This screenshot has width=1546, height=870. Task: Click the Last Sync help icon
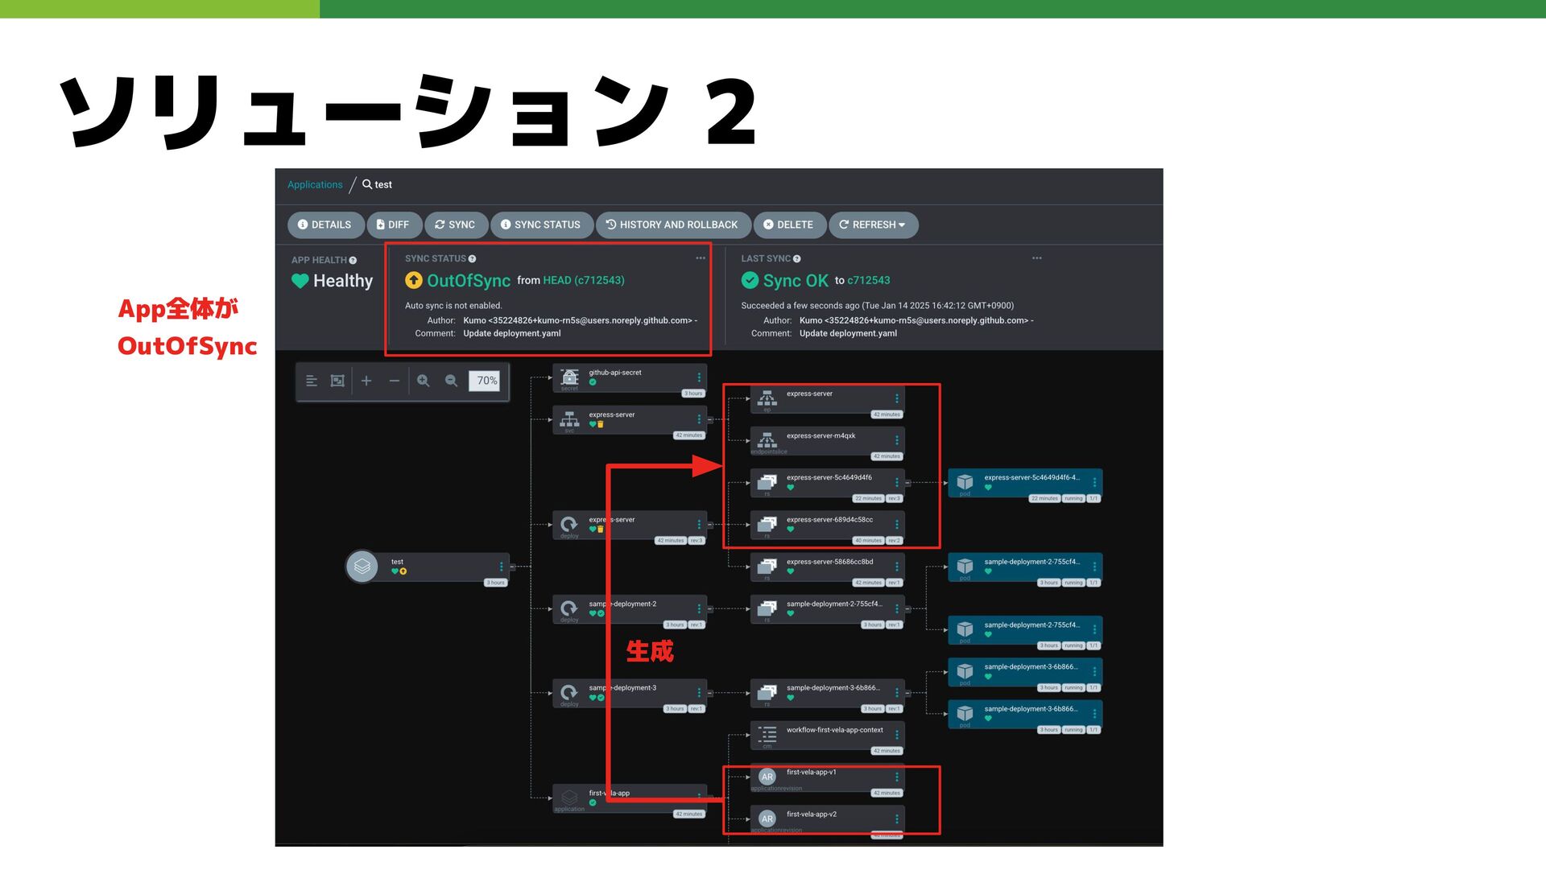click(x=796, y=258)
